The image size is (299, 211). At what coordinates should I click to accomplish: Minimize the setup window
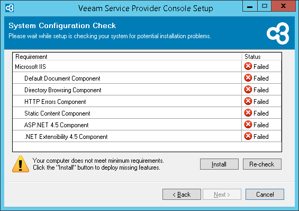250,6
